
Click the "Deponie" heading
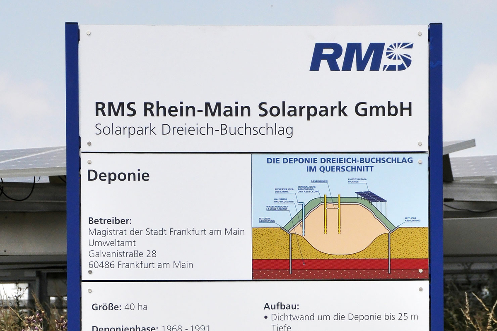(x=118, y=176)
